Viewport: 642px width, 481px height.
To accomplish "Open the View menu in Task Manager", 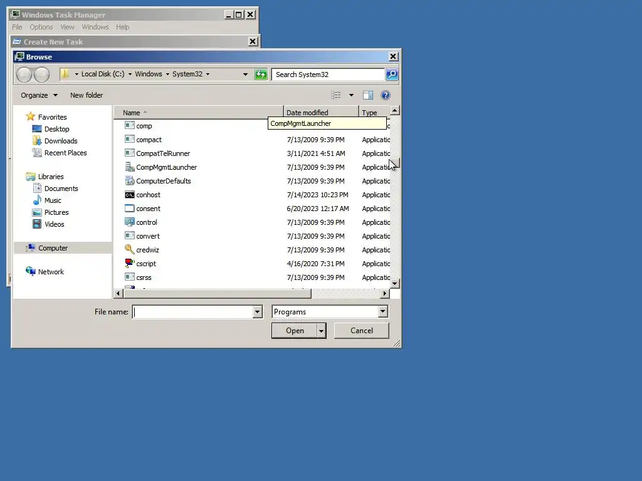I will [67, 27].
